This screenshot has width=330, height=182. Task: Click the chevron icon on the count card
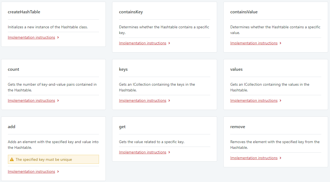coord(58,100)
